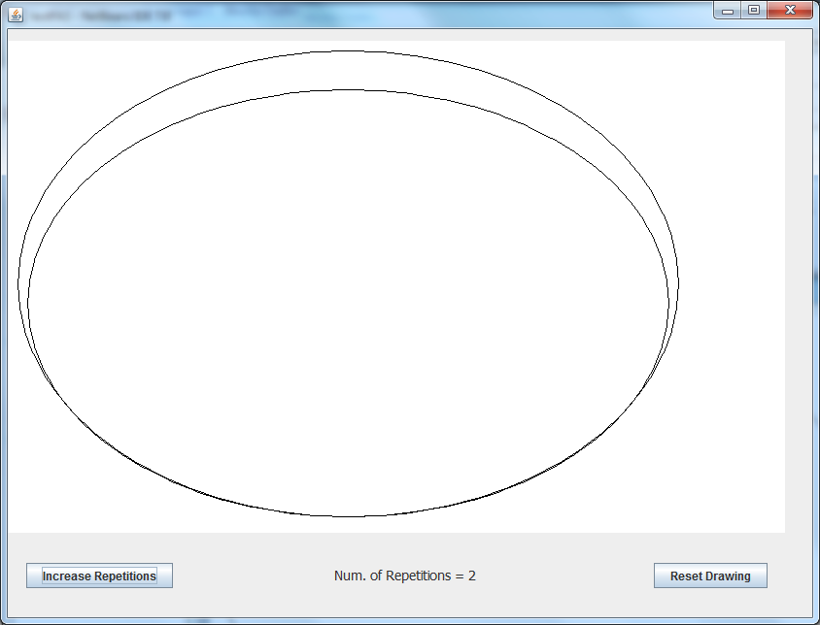The height and width of the screenshot is (625, 820).
Task: Click the top of the inner ellipse outline
Action: 348,90
